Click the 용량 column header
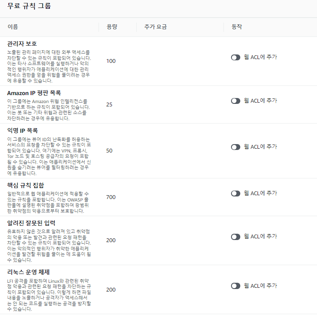Viewport: 317px width, 315px height. [112, 27]
